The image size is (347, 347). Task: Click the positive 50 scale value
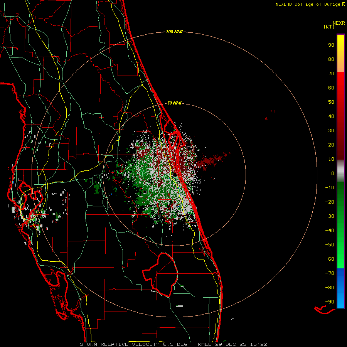(x=331, y=102)
